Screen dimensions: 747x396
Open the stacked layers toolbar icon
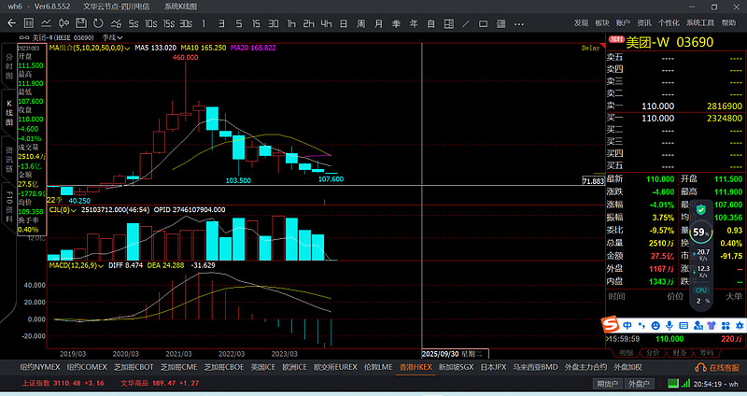coord(501,24)
